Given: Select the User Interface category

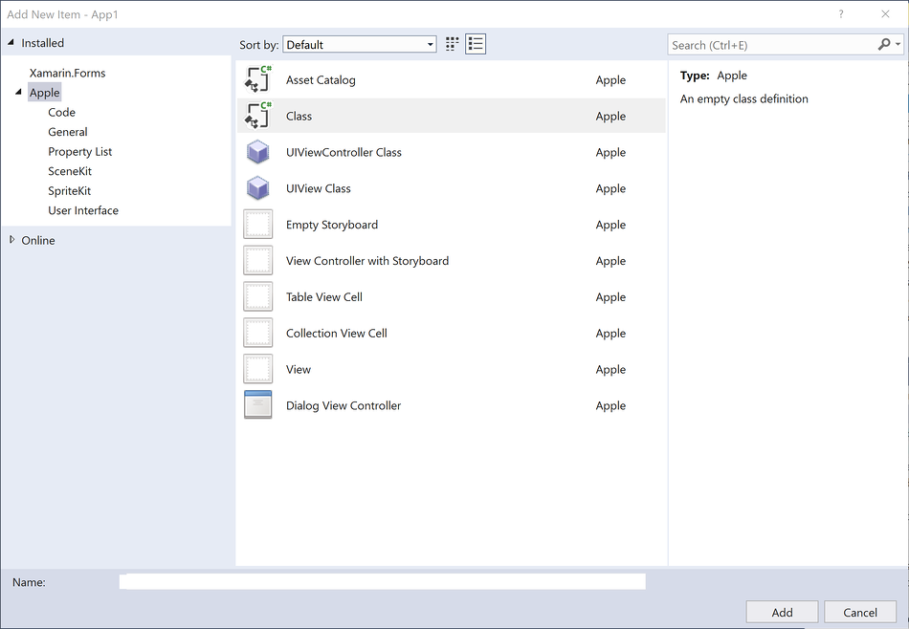Looking at the screenshot, I should point(83,210).
